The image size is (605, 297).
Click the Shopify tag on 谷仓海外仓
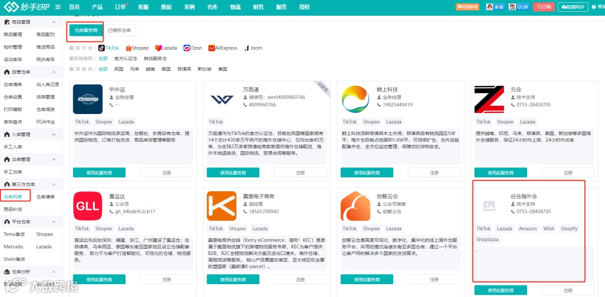pos(569,228)
